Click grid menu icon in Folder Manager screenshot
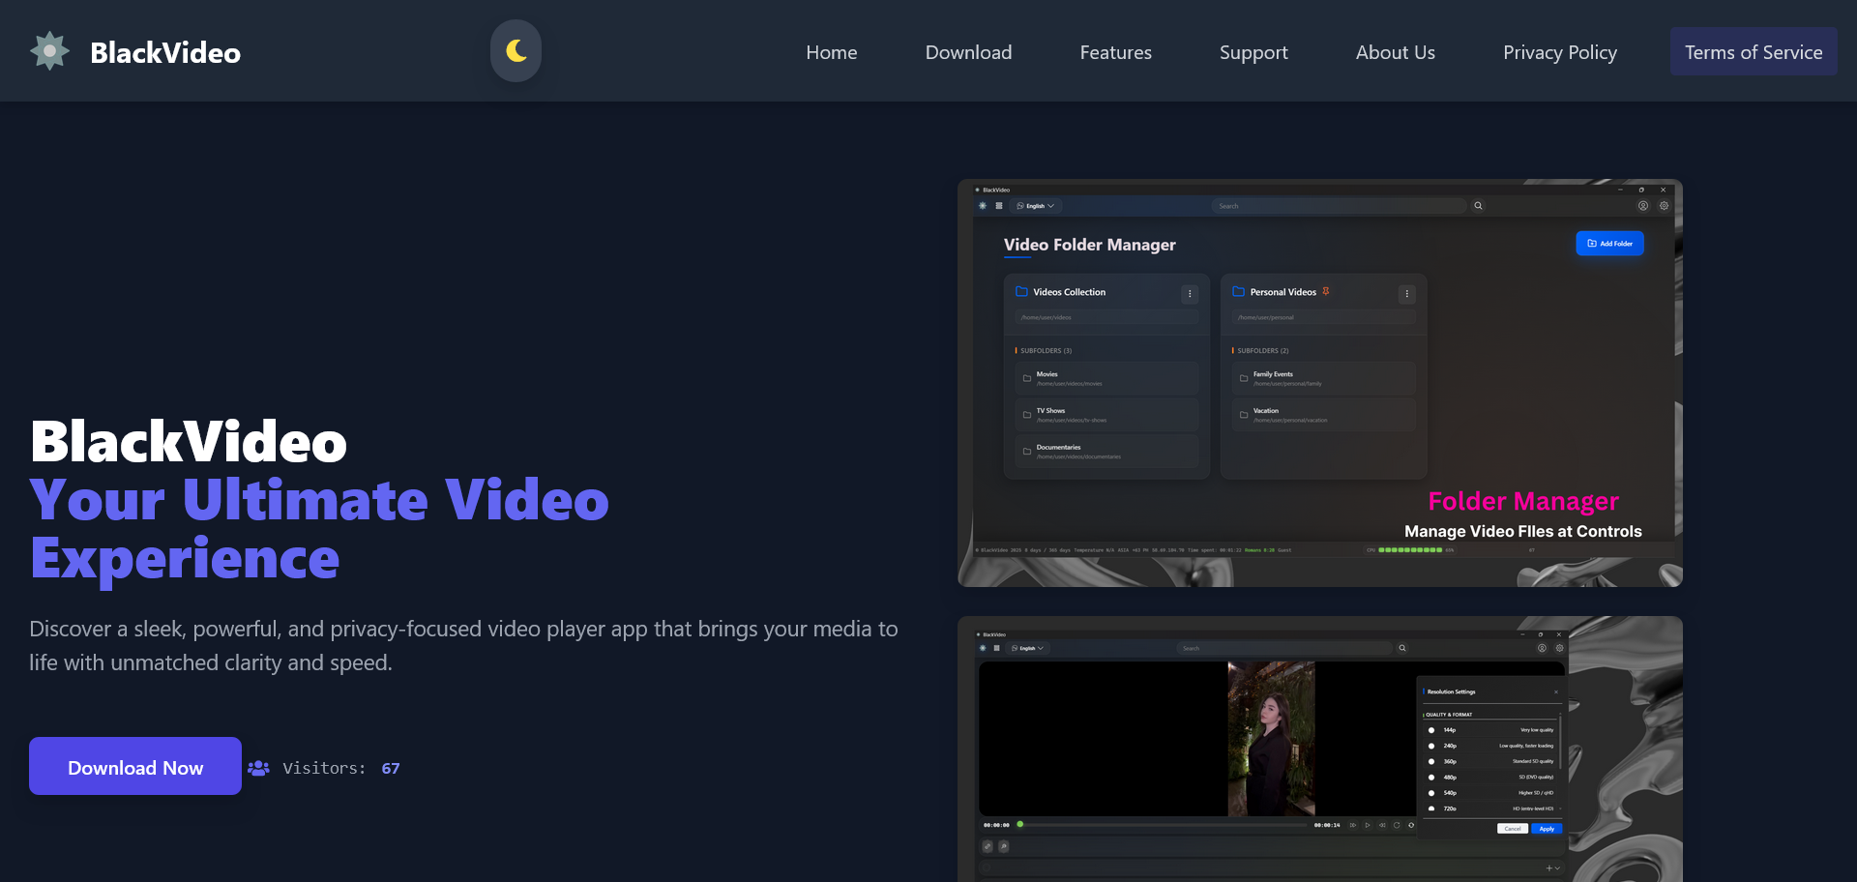The image size is (1857, 882). pos(998,206)
